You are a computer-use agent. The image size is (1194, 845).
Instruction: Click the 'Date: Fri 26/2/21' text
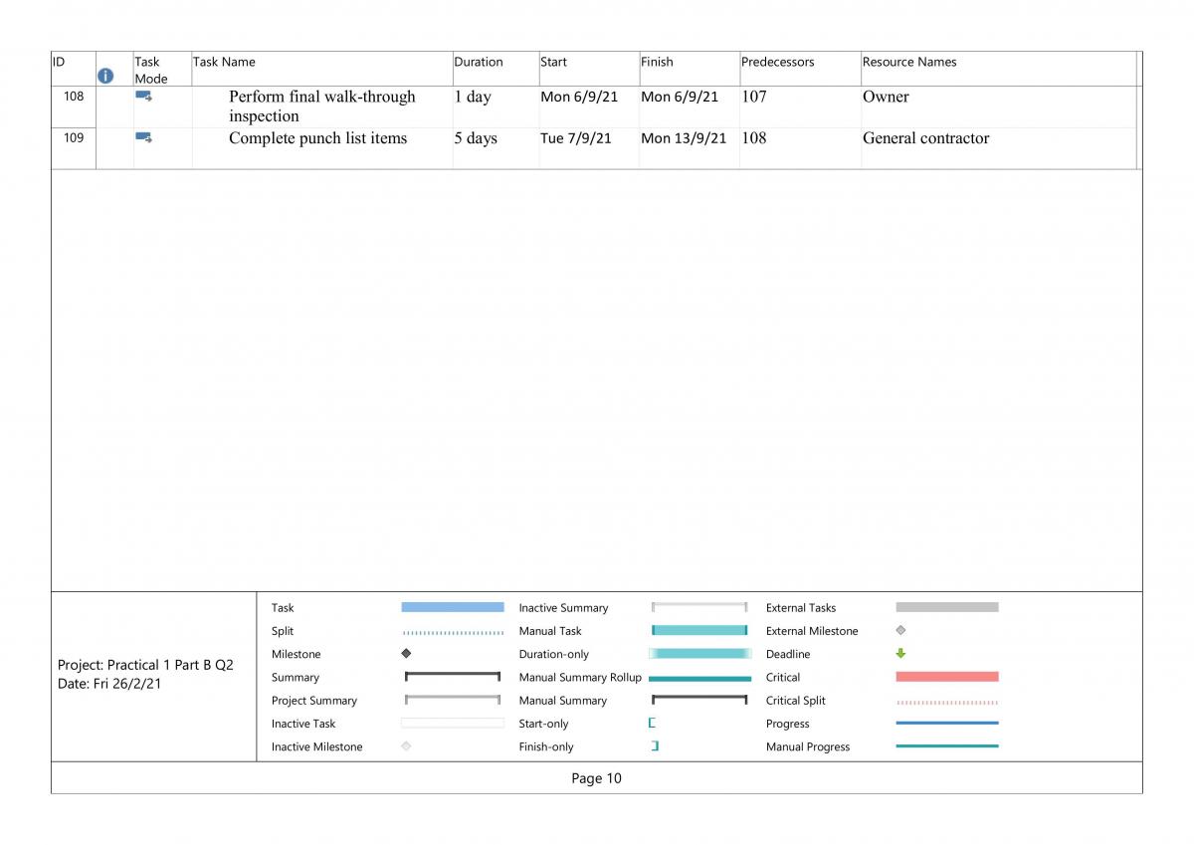[x=109, y=684]
